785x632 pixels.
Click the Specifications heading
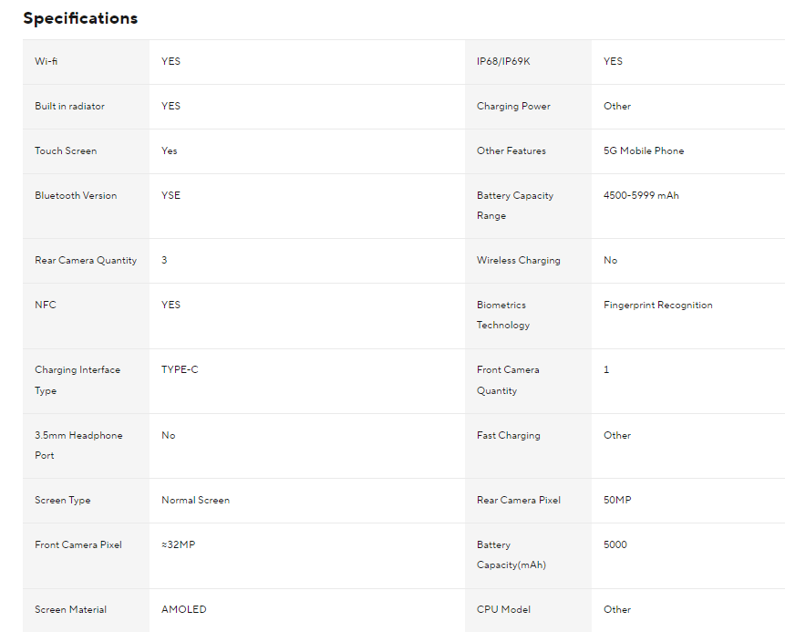80,18
